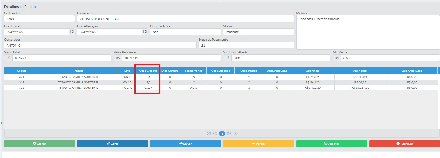Click the Parcial approval button
Viewport: 440px width, 158px height.
point(258,144)
